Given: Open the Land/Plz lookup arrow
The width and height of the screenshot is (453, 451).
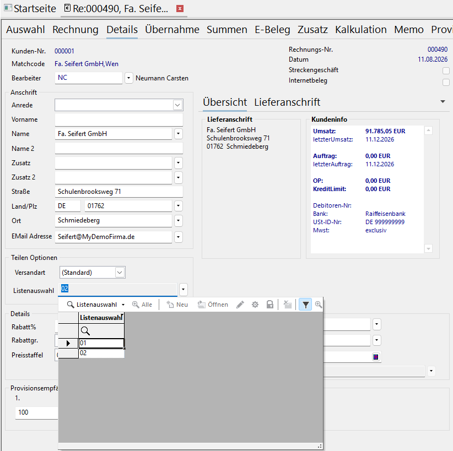Looking at the screenshot, I should [x=178, y=206].
